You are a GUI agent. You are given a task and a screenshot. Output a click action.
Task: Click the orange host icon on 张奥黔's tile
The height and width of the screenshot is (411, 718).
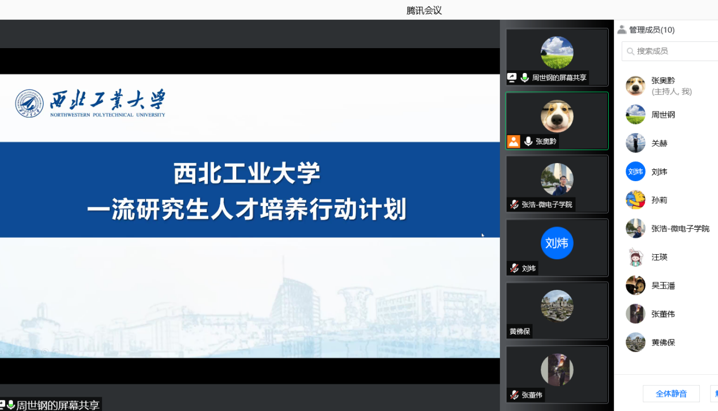(x=514, y=142)
